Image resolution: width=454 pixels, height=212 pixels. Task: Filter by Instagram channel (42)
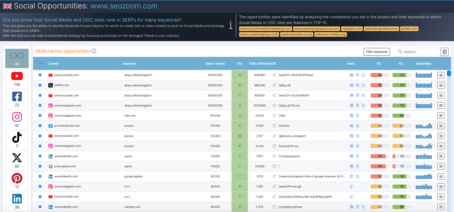click(x=17, y=120)
